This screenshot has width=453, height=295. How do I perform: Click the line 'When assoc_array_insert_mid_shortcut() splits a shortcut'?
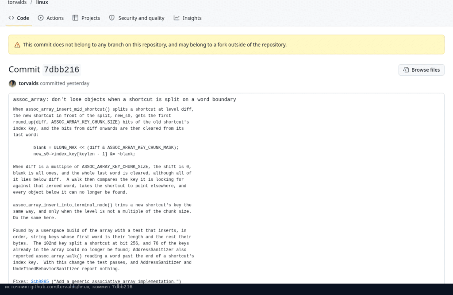tap(104, 109)
